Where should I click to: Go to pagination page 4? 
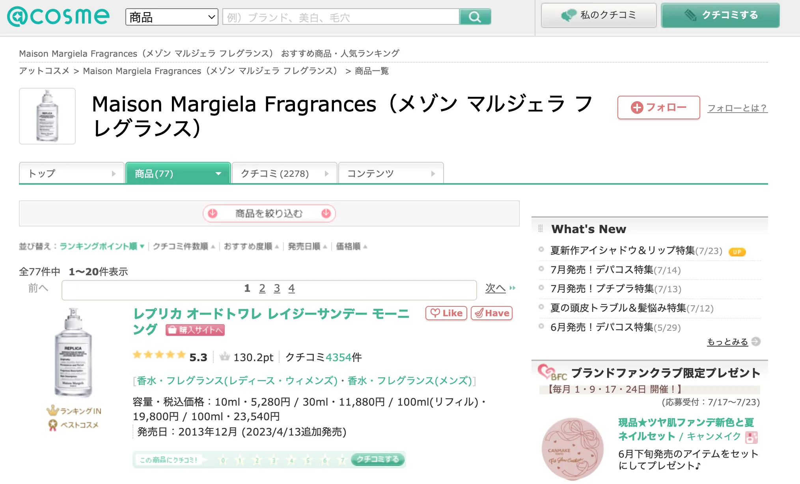(291, 288)
